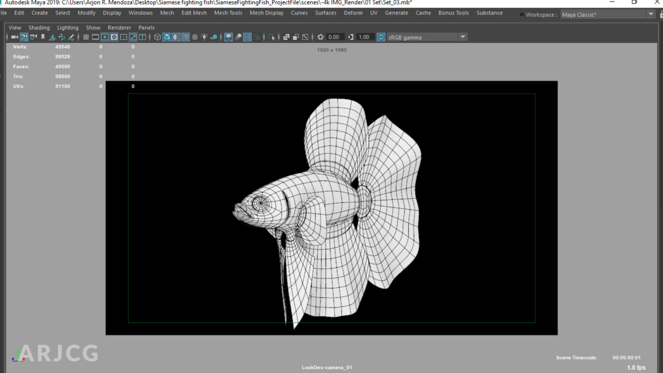Open the Windows menu
Viewport: 663px width, 373px height.
click(x=140, y=13)
